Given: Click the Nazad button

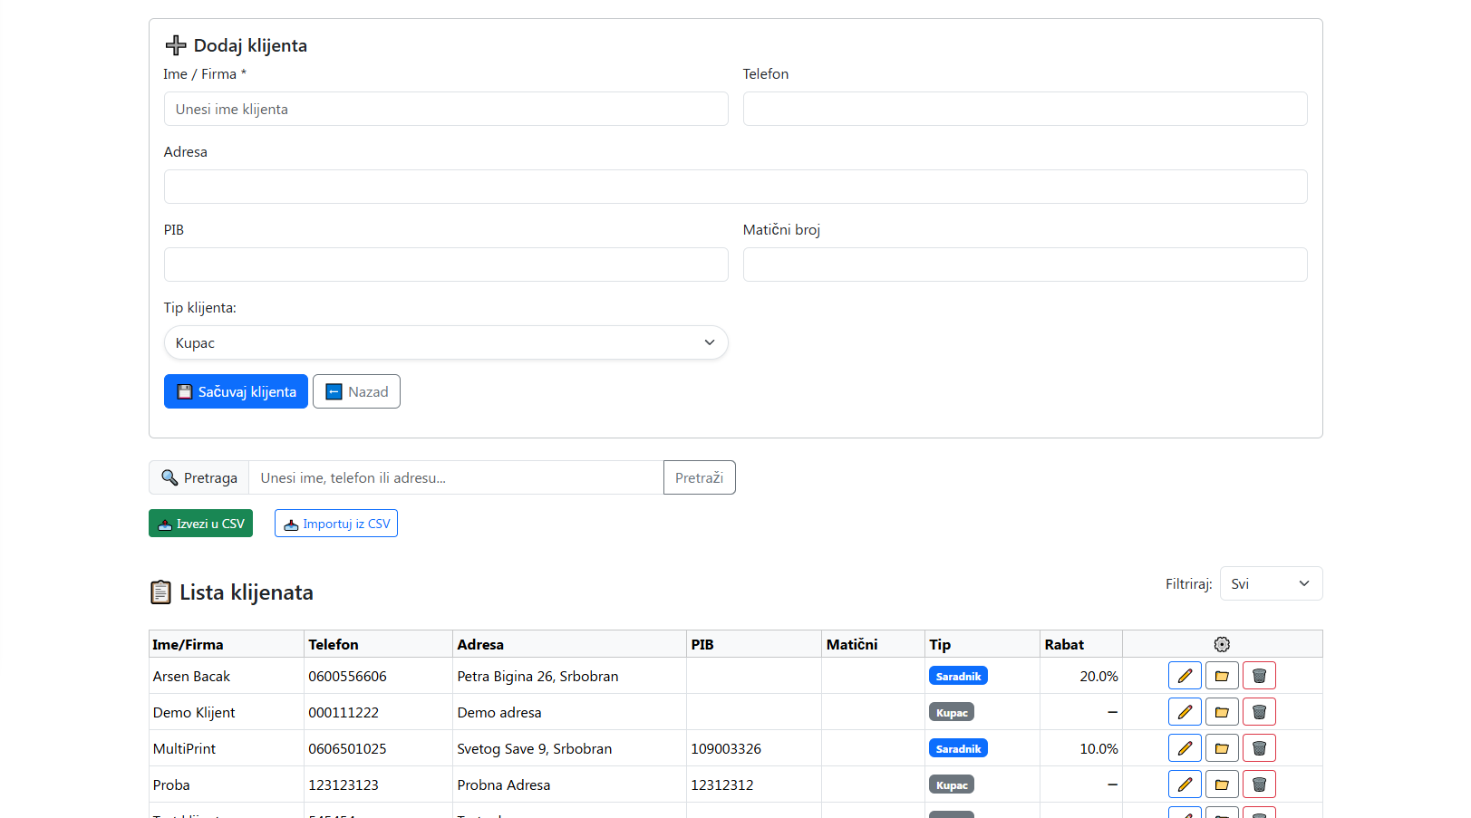Looking at the screenshot, I should pyautogui.click(x=356, y=391).
